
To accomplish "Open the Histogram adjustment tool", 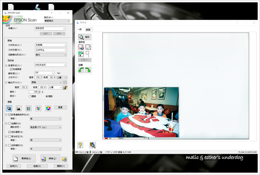I will pos(19,108).
